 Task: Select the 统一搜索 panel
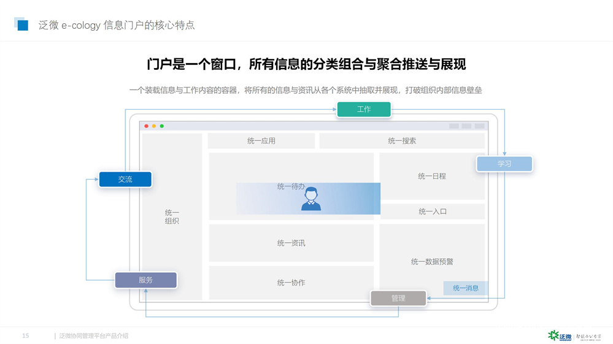coord(402,140)
